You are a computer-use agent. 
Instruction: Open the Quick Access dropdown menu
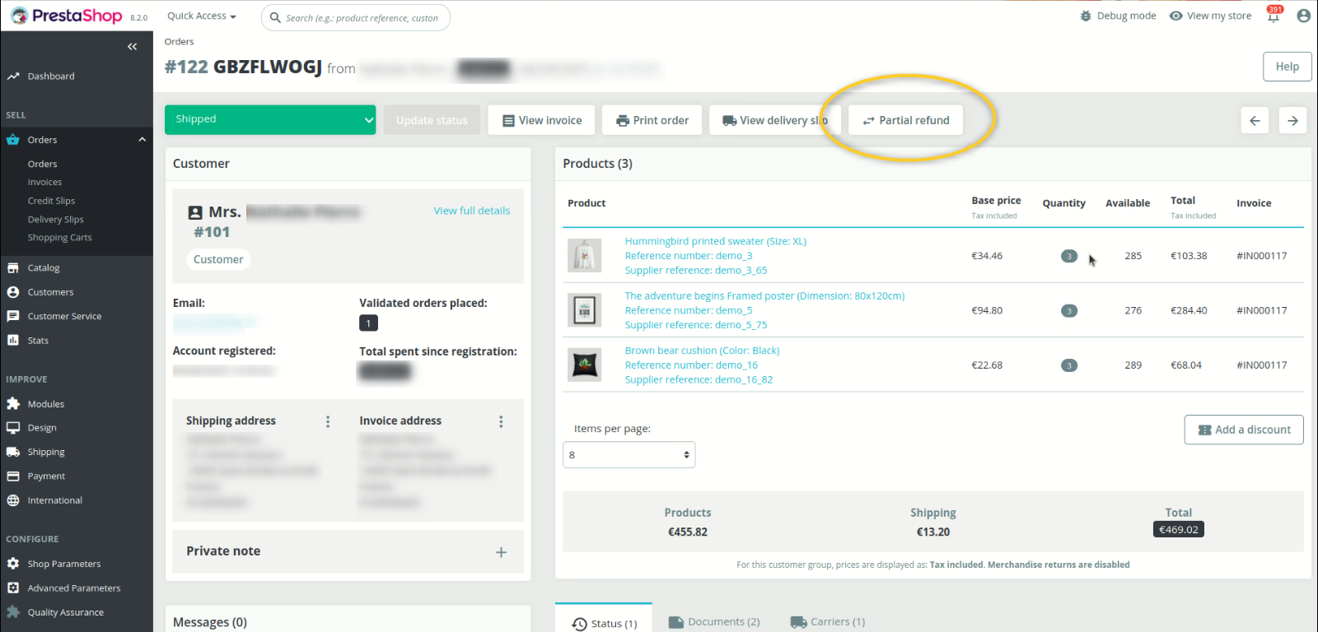coord(201,16)
